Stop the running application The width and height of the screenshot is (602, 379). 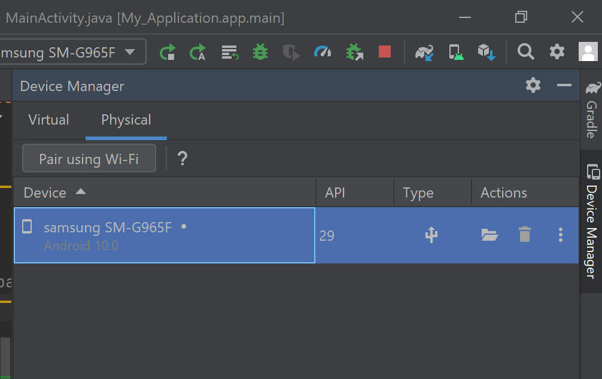[x=384, y=52]
